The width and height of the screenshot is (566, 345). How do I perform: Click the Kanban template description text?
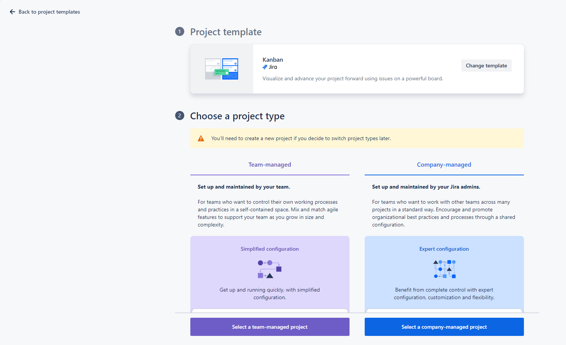(353, 78)
